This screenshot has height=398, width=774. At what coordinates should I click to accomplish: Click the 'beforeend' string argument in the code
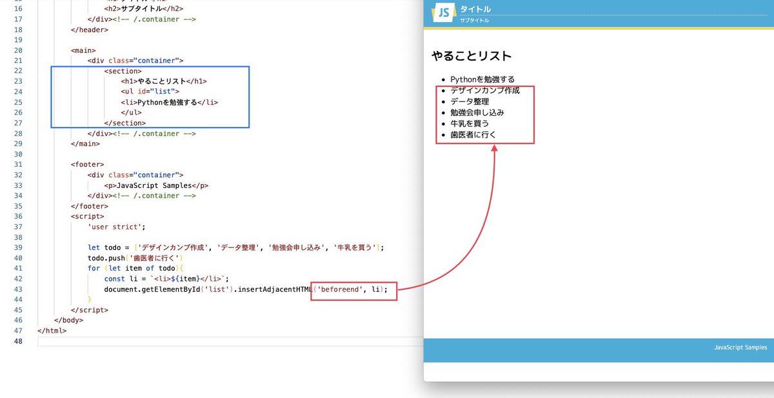tap(339, 289)
